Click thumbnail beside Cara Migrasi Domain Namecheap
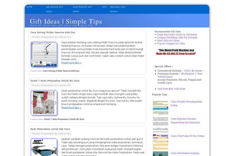The height and width of the screenshot is (156, 234). [x=160, y=125]
